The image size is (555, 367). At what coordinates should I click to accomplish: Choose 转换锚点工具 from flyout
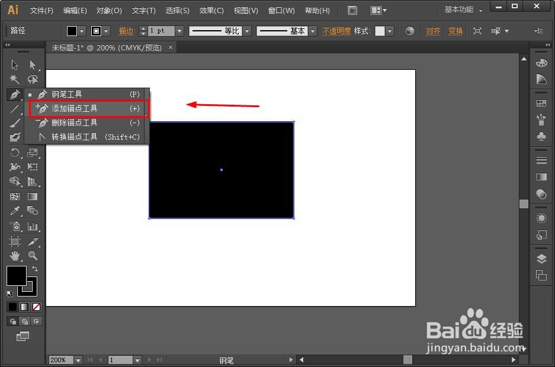pyautogui.click(x=88, y=137)
